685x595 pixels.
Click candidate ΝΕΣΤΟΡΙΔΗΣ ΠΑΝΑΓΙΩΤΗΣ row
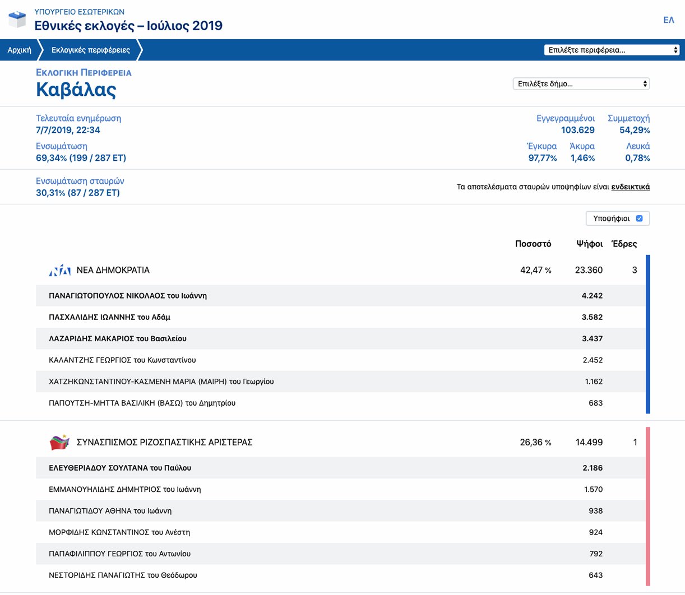(x=341, y=575)
